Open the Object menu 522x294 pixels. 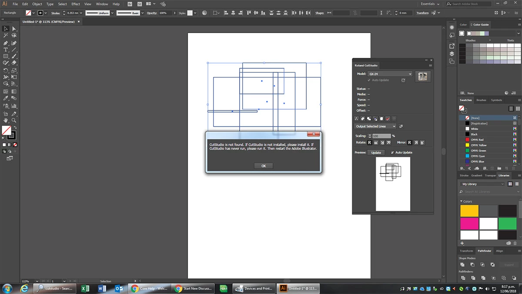[x=37, y=4]
